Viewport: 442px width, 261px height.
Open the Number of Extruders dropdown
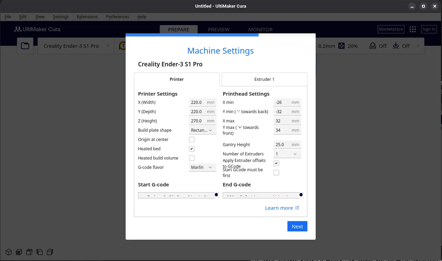(x=287, y=154)
